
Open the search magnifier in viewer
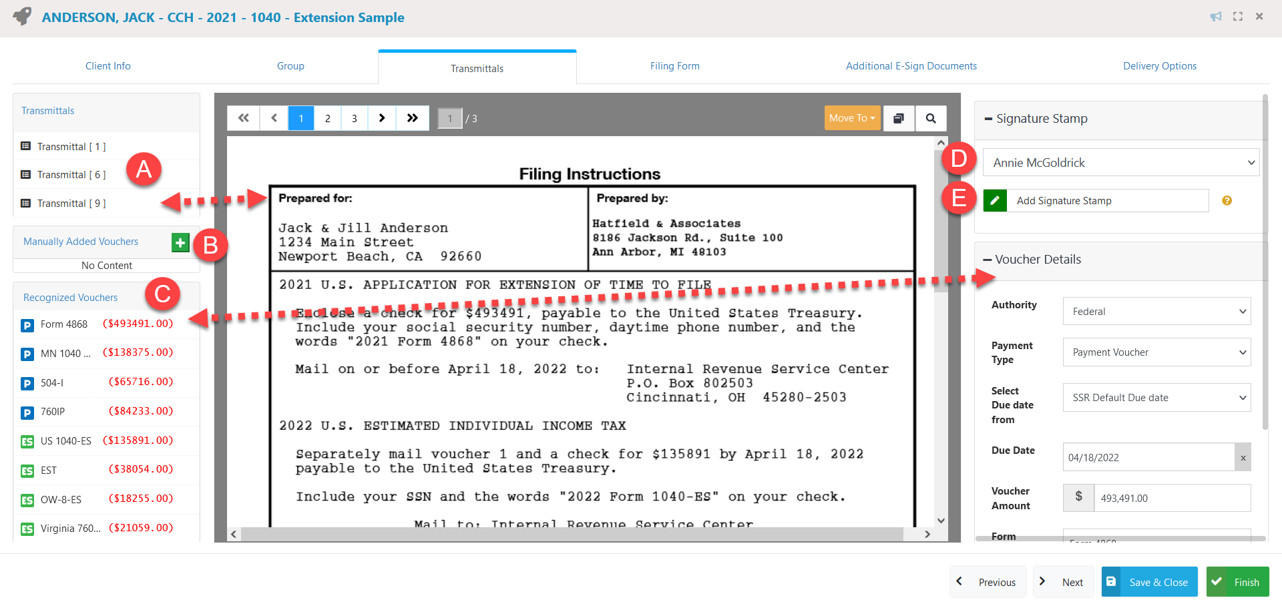tap(931, 118)
